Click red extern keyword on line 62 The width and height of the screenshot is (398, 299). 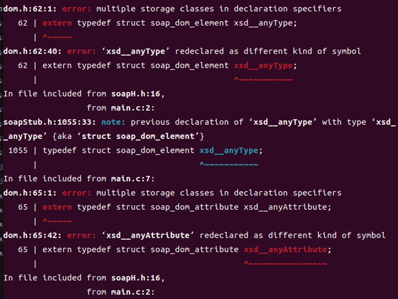(57, 23)
